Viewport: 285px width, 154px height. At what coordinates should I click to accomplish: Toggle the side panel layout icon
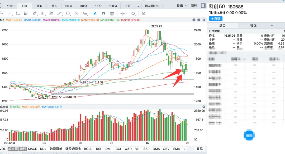pyautogui.click(x=203, y=6)
